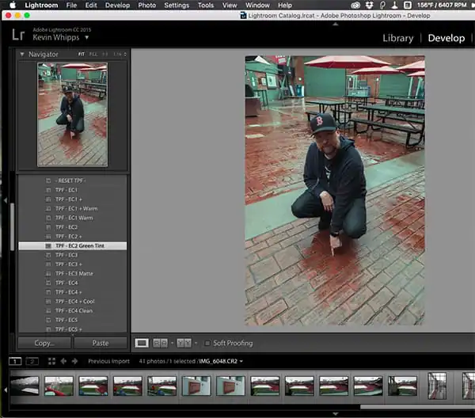Click the main window '1' display button
Viewport: 475px width, 418px height.
coord(15,361)
